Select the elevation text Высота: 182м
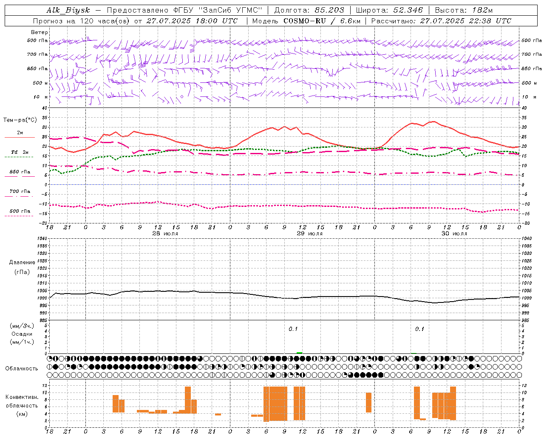 (464, 11)
